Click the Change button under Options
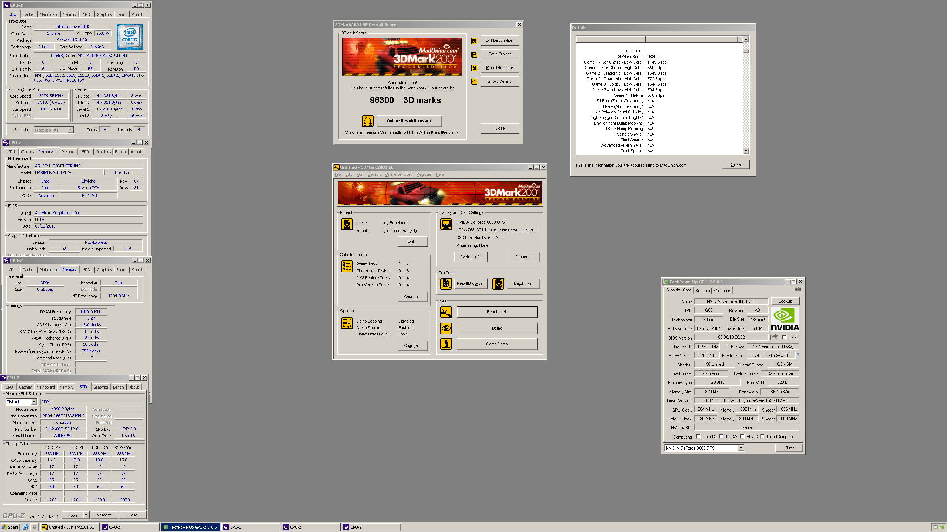947x532 pixels. click(x=412, y=345)
